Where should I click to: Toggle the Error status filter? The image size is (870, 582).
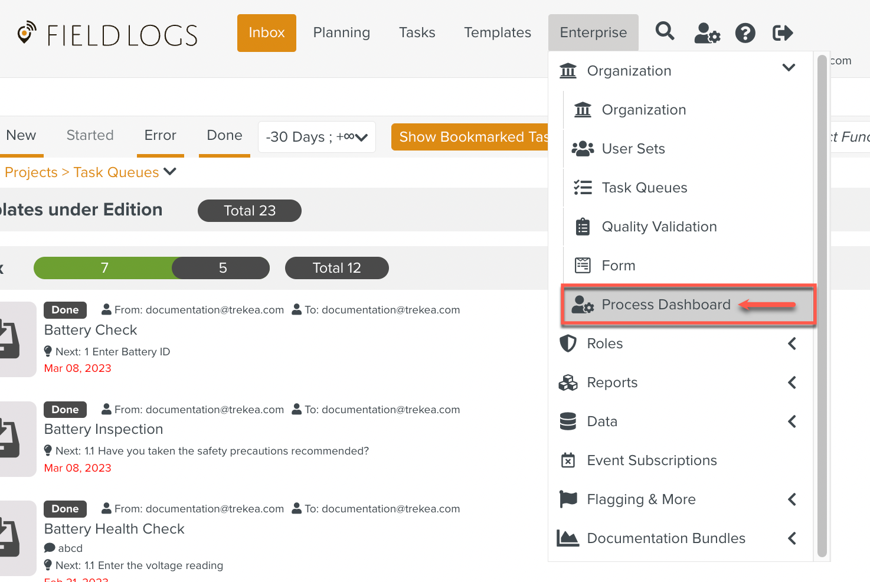coord(160,136)
